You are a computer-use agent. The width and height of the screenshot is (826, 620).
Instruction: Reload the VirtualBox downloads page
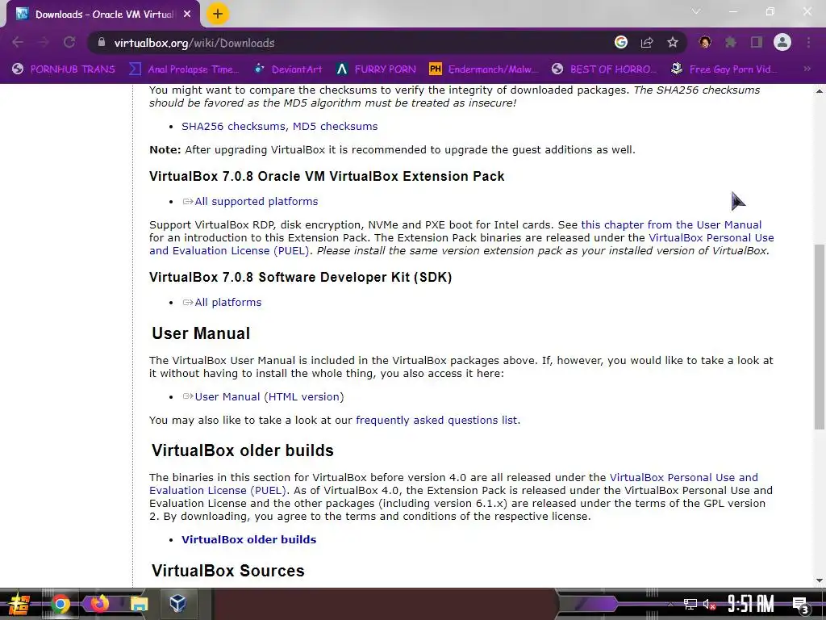pyautogui.click(x=69, y=42)
